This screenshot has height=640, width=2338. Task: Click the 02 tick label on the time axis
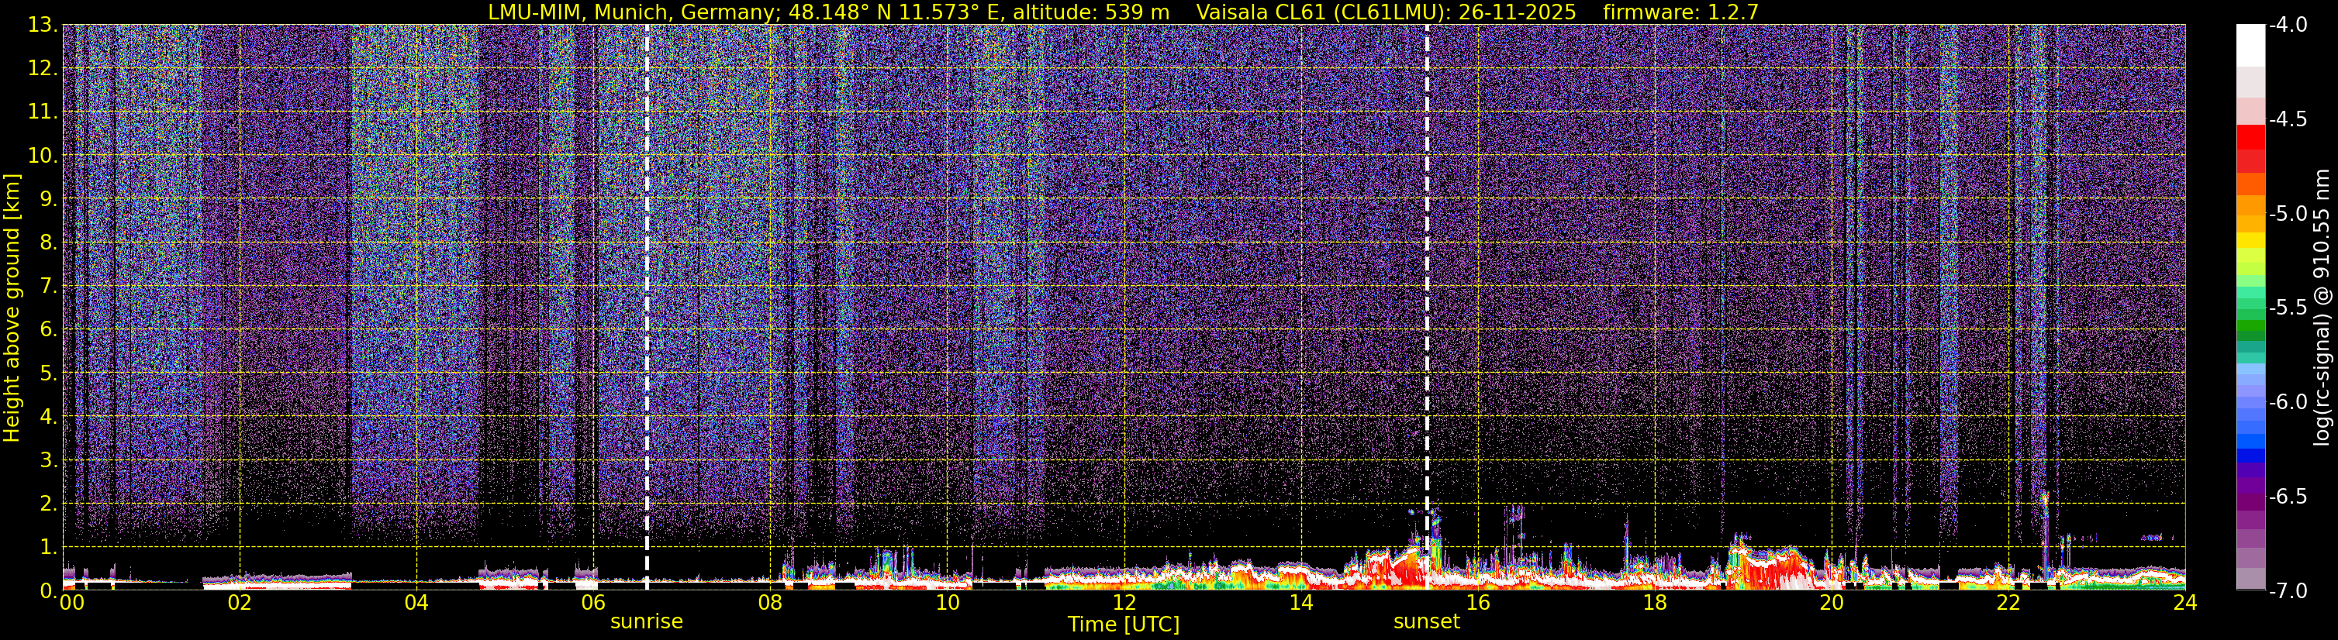click(x=240, y=603)
